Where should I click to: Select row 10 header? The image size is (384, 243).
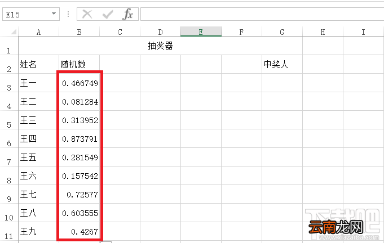(x=9, y=213)
